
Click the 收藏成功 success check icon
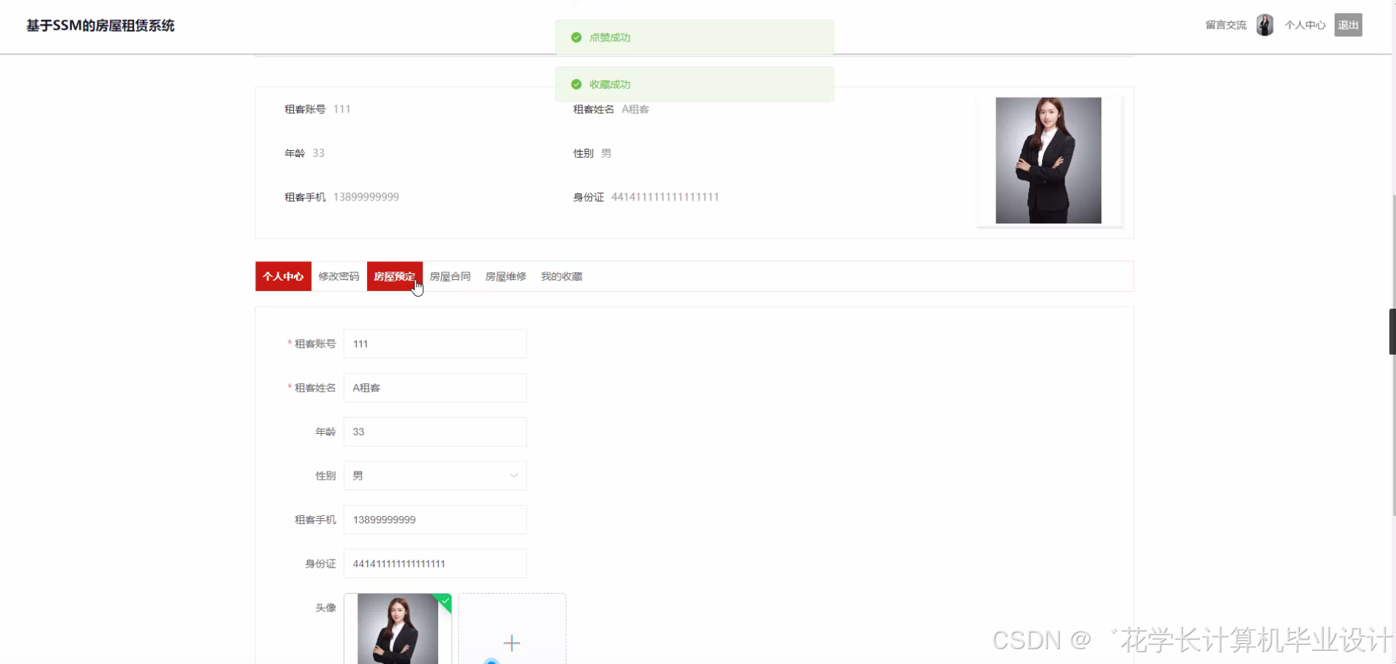click(x=576, y=84)
